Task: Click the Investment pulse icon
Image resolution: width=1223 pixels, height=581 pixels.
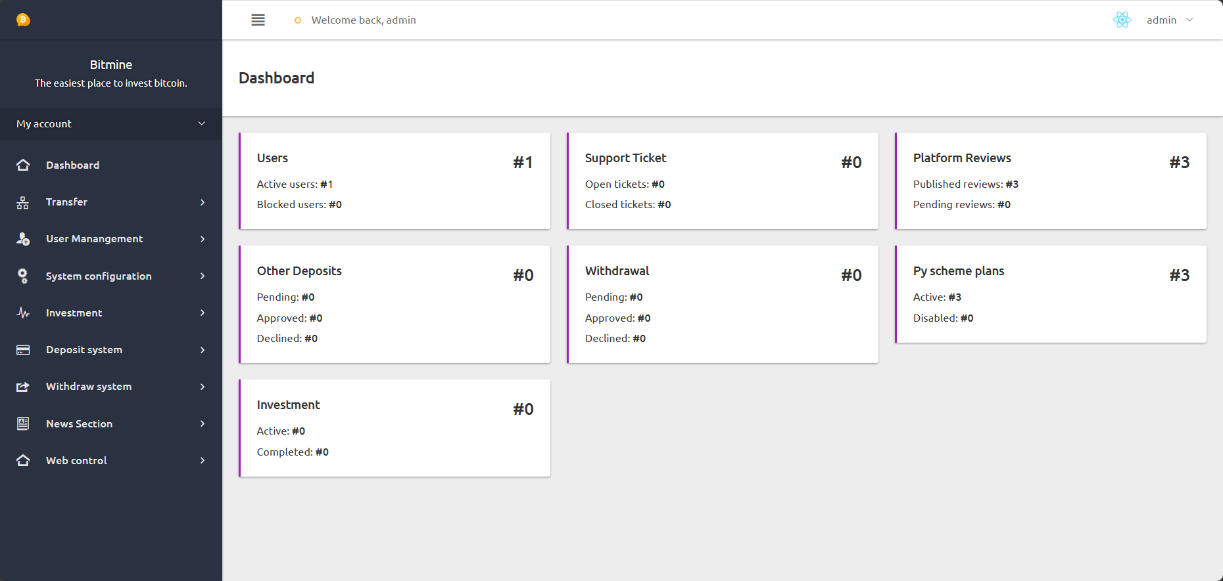Action: [23, 313]
